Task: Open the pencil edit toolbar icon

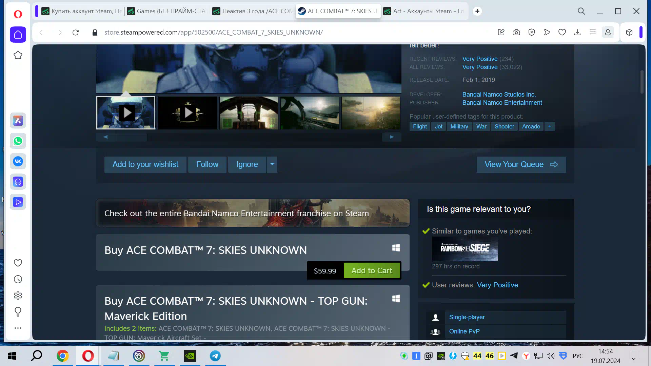Action: point(501,32)
